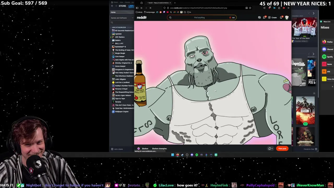Open the reddit user avatar menu
Image resolution: width=334 pixels, height=188 pixels.
287,17
